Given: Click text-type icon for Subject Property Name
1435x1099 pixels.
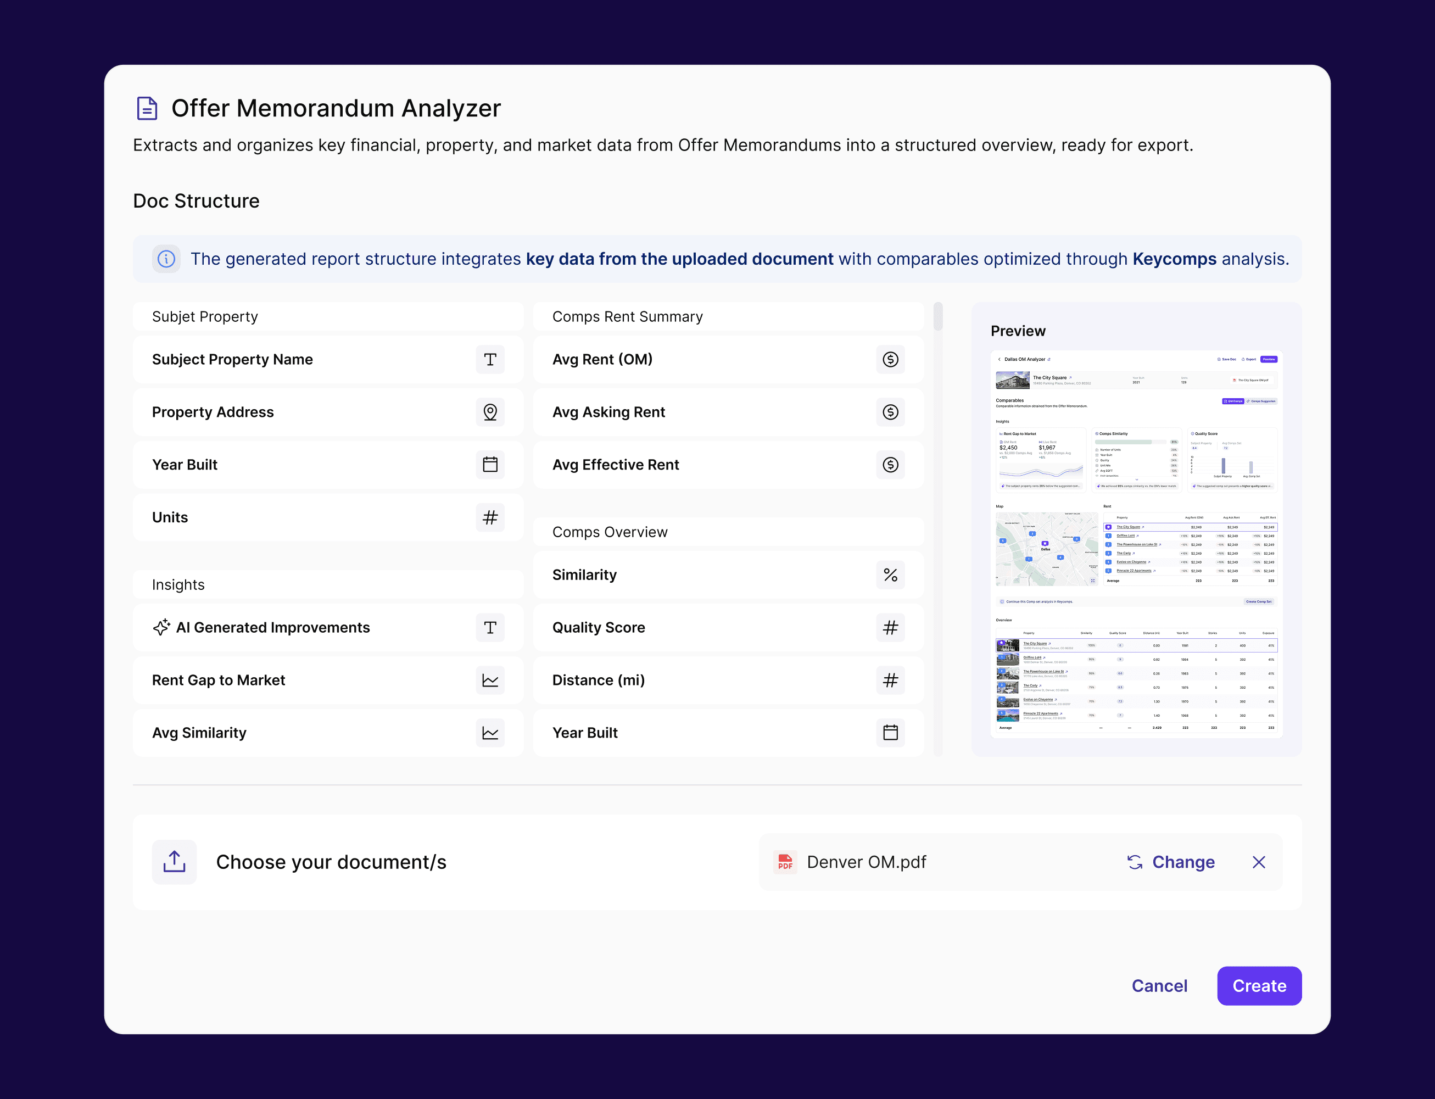Looking at the screenshot, I should tap(490, 359).
